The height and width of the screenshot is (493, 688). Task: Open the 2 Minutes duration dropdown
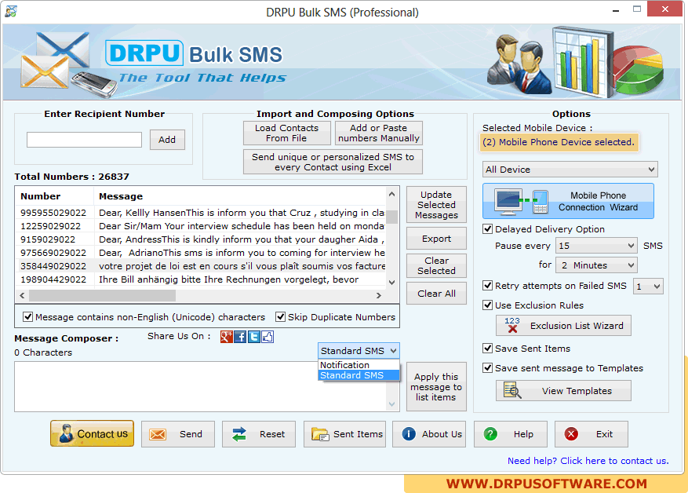click(x=596, y=265)
